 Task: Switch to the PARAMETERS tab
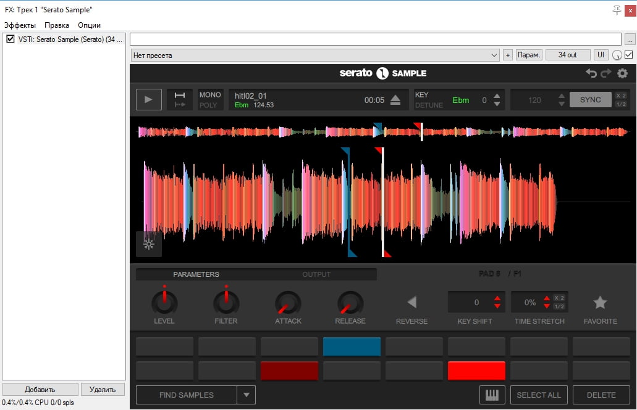click(196, 274)
